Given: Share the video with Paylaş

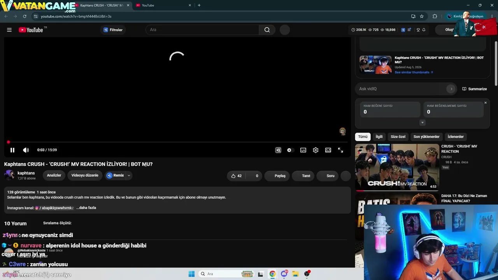Looking at the screenshot, I should point(277,176).
